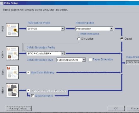139x113 pixels.
Task: Expand the Rendering Style dropdown
Action: [111, 29]
